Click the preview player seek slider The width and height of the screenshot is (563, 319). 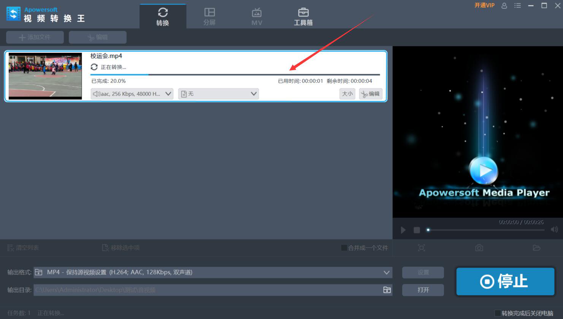(x=486, y=230)
